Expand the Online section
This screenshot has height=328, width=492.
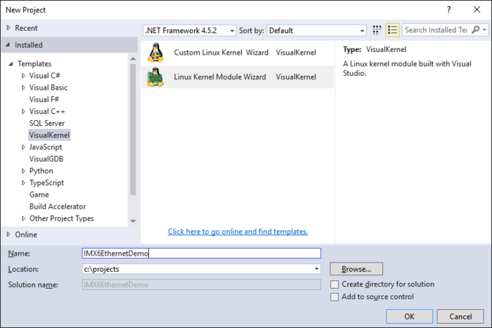point(8,235)
